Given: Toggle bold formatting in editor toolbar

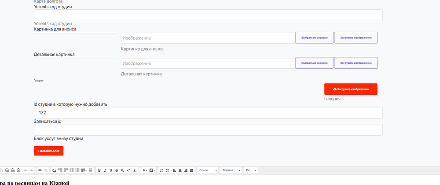Looking at the screenshot, I should [x=99, y=170].
